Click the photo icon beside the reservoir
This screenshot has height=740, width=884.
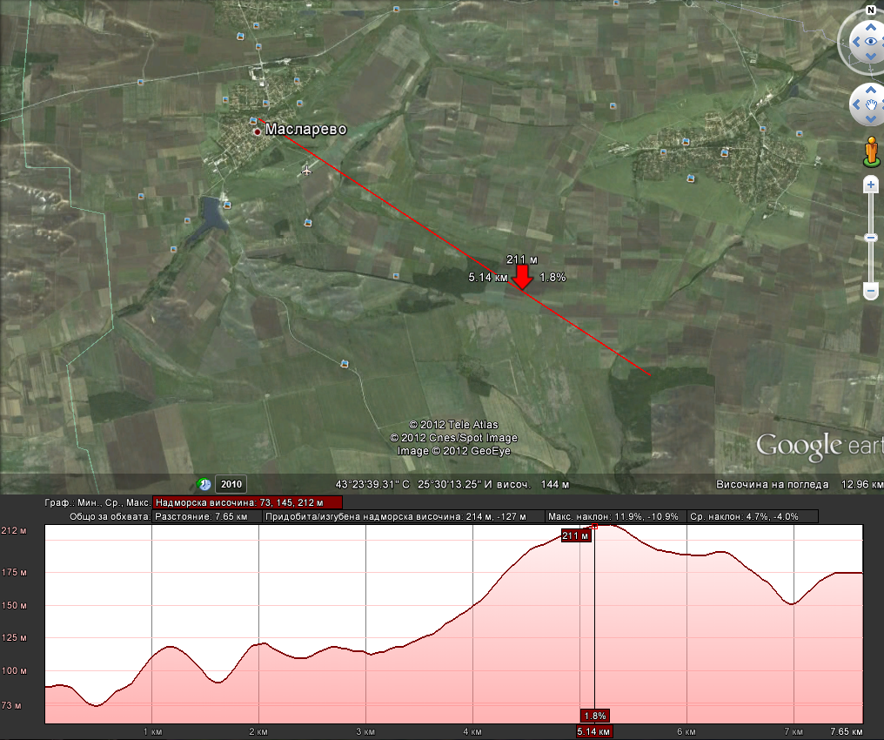(x=227, y=205)
